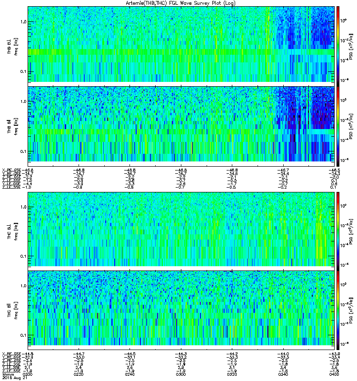Click the "THC B∥ freq [Hz]" y-axis title
Image resolution: width=357 pixels, height=381 pixels.
[12, 311]
